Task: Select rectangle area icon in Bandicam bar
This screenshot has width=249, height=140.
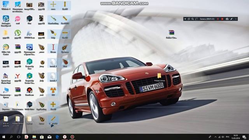Action: pyautogui.click(x=196, y=19)
